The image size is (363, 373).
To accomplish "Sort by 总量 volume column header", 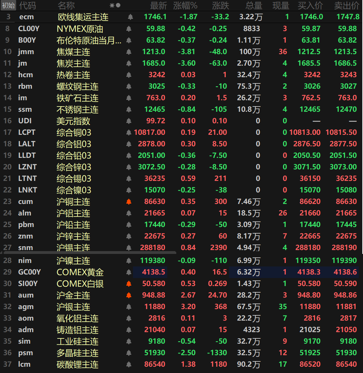I will tap(254, 5).
